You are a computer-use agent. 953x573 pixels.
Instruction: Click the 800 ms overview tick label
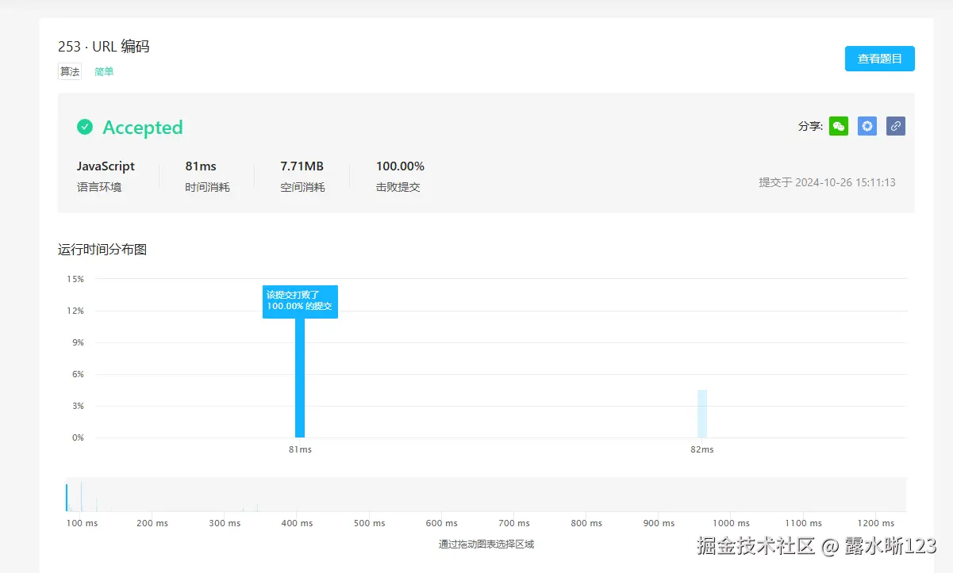[586, 523]
